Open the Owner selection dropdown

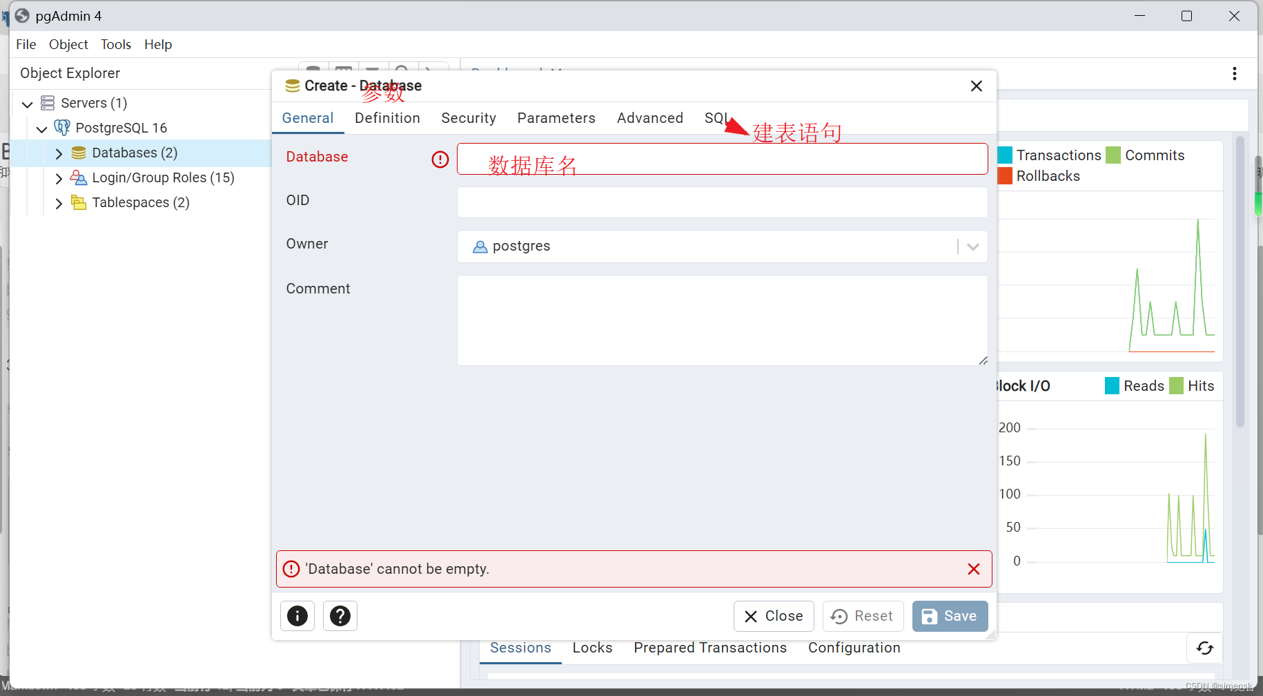click(x=973, y=246)
